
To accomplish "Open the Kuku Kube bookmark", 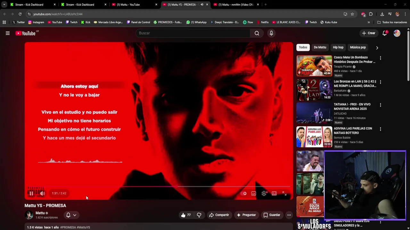I will 328,22.
